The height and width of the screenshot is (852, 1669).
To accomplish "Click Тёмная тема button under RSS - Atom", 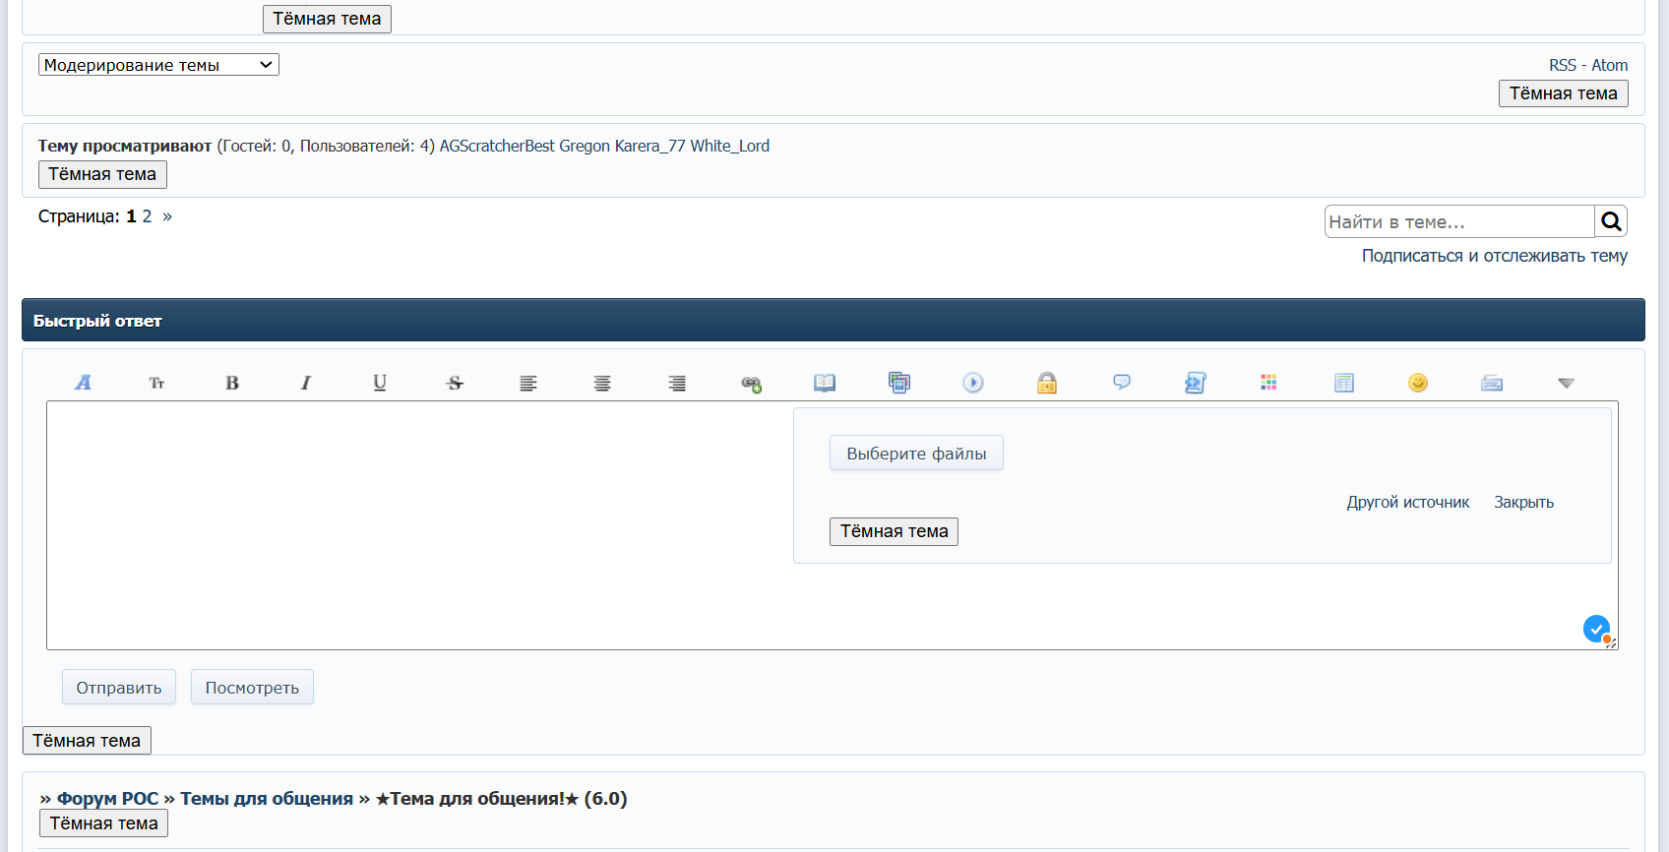I will (1564, 93).
